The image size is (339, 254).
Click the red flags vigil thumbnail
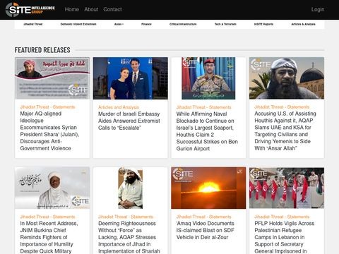pos(287,188)
